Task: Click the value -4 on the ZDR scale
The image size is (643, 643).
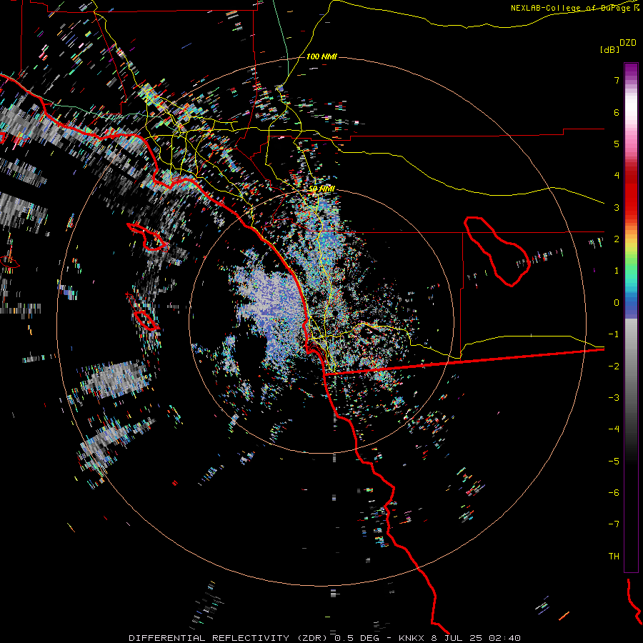Action: pos(614,429)
